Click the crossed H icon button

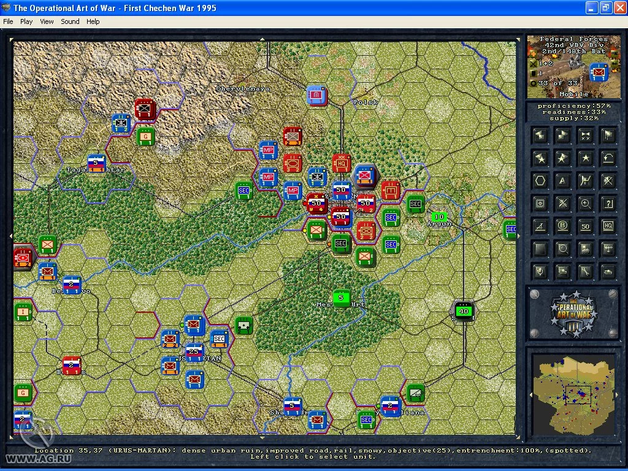585,181
